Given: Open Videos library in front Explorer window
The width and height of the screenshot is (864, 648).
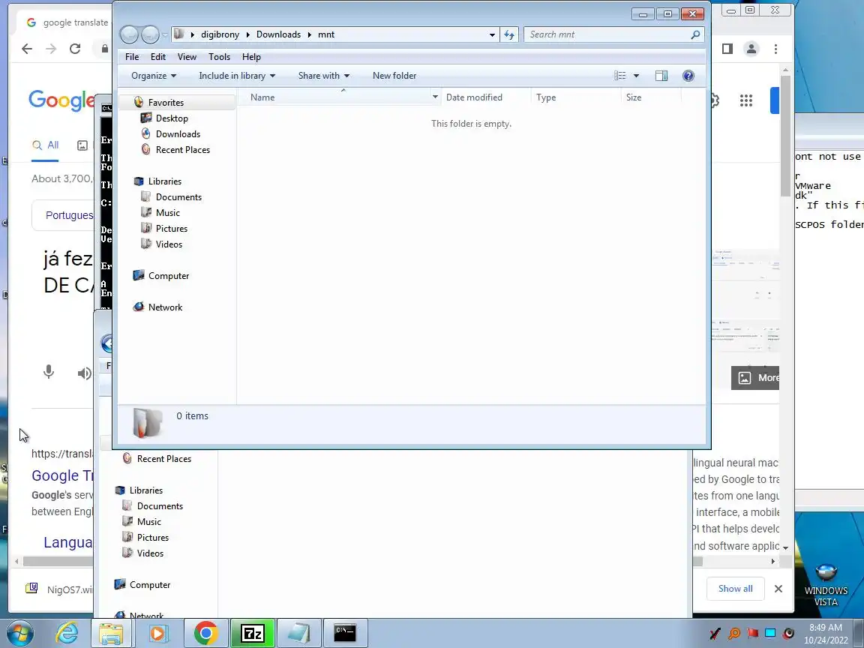Looking at the screenshot, I should pos(169,244).
